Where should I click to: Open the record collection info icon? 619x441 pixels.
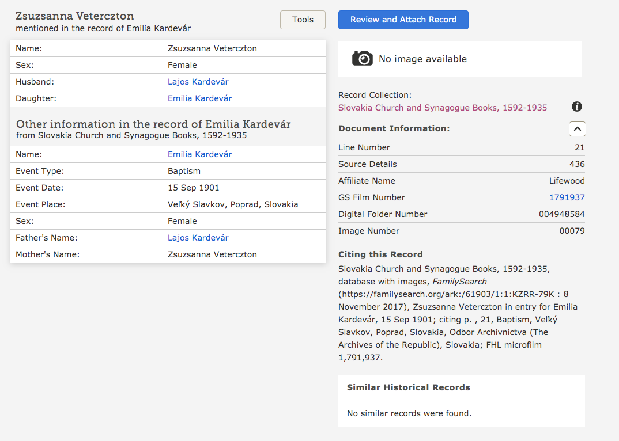point(577,107)
